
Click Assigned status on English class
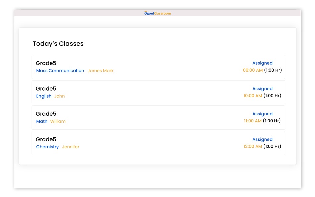262,88
